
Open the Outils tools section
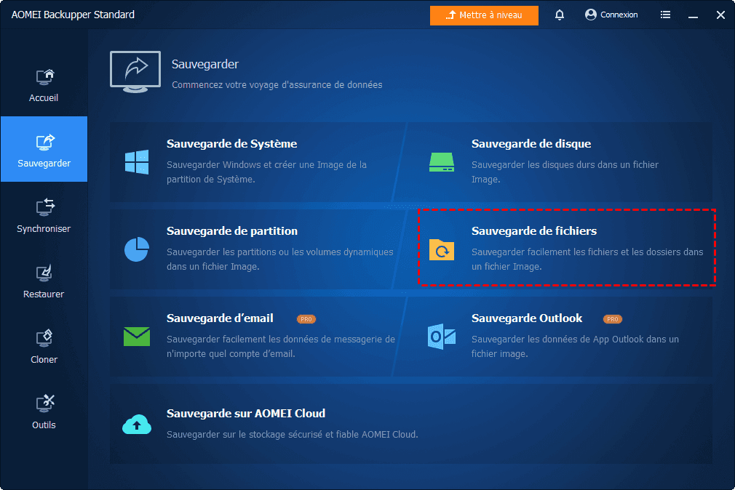coord(44,412)
